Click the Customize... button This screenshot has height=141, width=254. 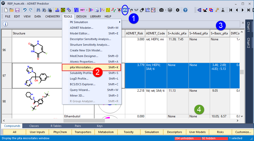[243, 132]
